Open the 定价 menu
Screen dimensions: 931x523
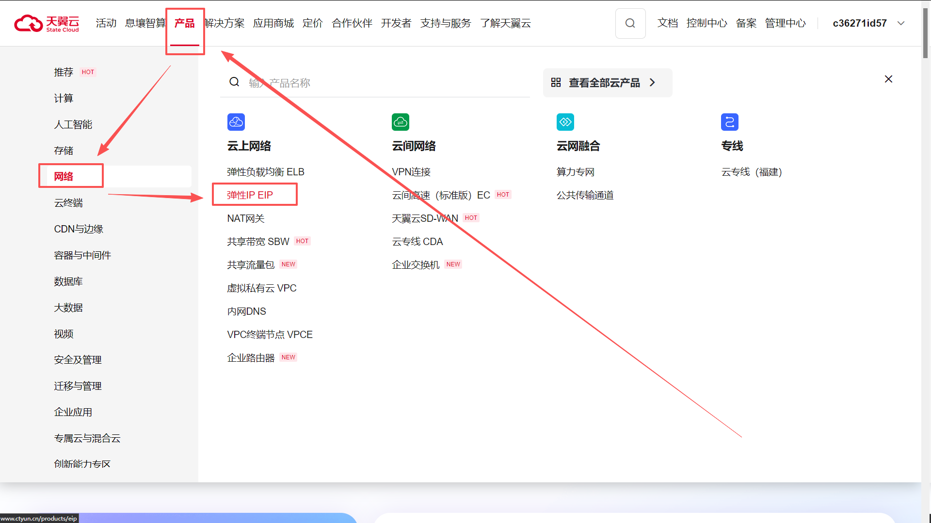coord(313,23)
